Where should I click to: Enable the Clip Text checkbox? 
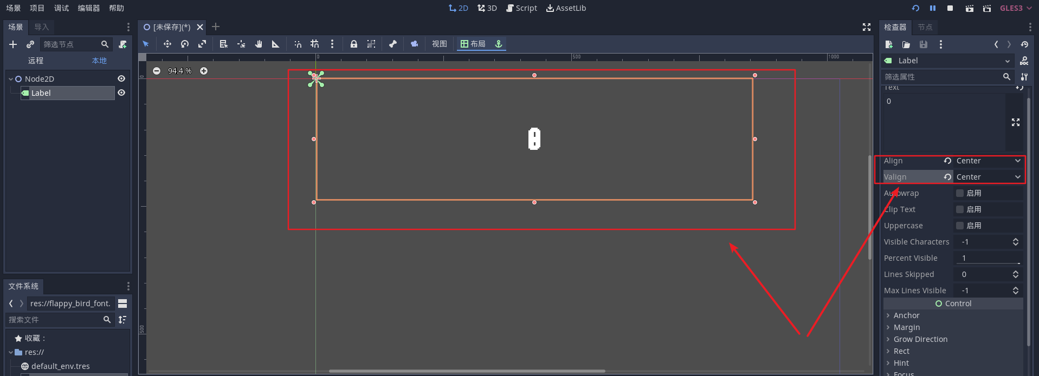pyautogui.click(x=960, y=209)
